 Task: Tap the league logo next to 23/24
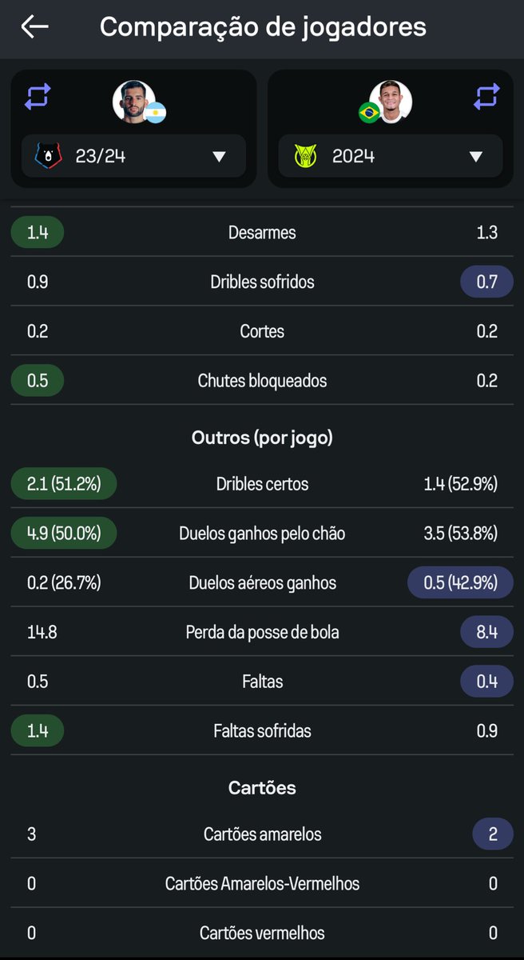tap(49, 156)
